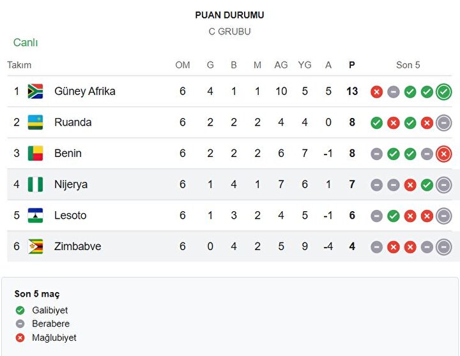Open the Güney Afrika team name
The width and height of the screenshot is (460, 356).
click(85, 91)
